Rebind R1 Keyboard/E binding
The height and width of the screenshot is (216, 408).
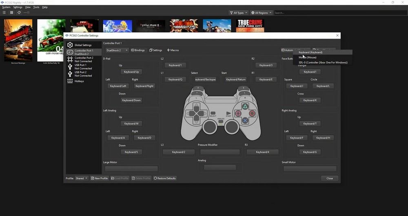tap(266, 79)
